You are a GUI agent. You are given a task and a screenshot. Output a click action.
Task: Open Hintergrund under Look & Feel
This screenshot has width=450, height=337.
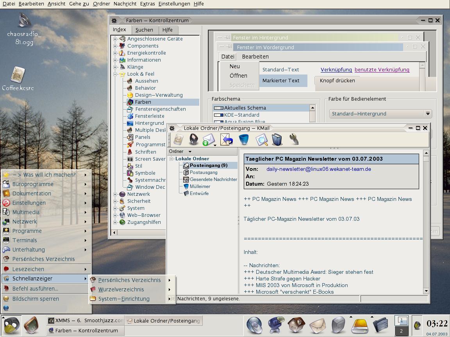click(149, 123)
